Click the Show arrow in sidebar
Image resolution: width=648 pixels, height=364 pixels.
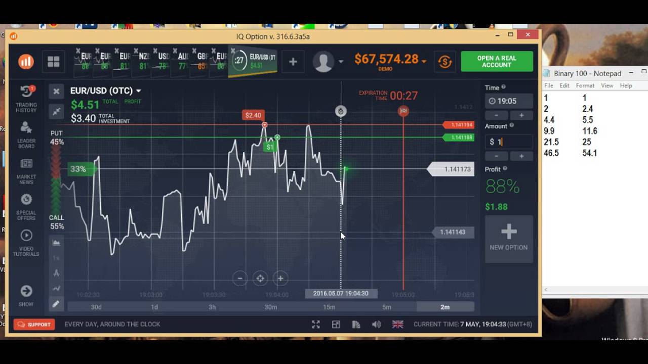point(26,296)
